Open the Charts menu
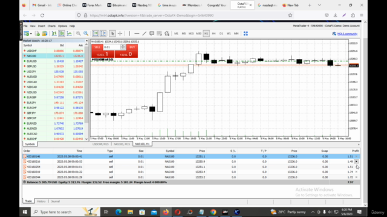The width and height of the screenshot is (387, 217). point(51,26)
